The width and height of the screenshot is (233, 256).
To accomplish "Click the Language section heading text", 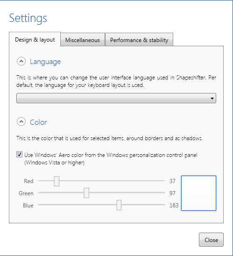I will 45,62.
